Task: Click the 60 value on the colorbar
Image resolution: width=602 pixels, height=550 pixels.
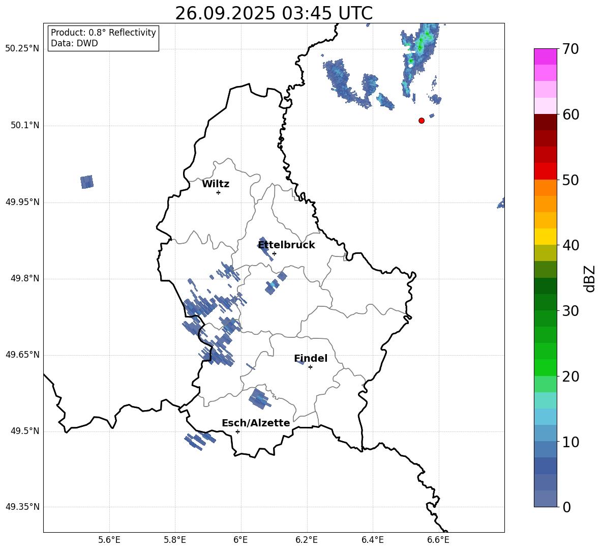Action: [x=571, y=114]
